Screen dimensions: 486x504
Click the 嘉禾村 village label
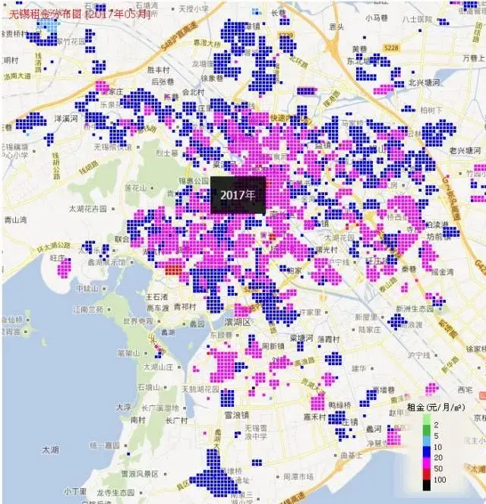pyautogui.click(x=315, y=417)
